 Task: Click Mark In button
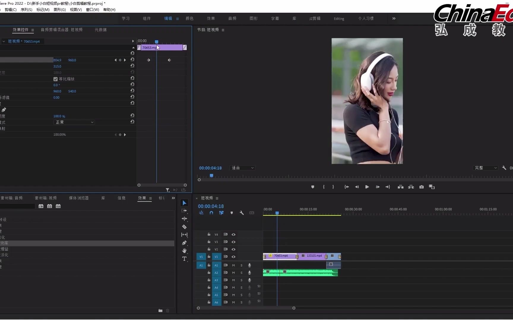[324, 187]
